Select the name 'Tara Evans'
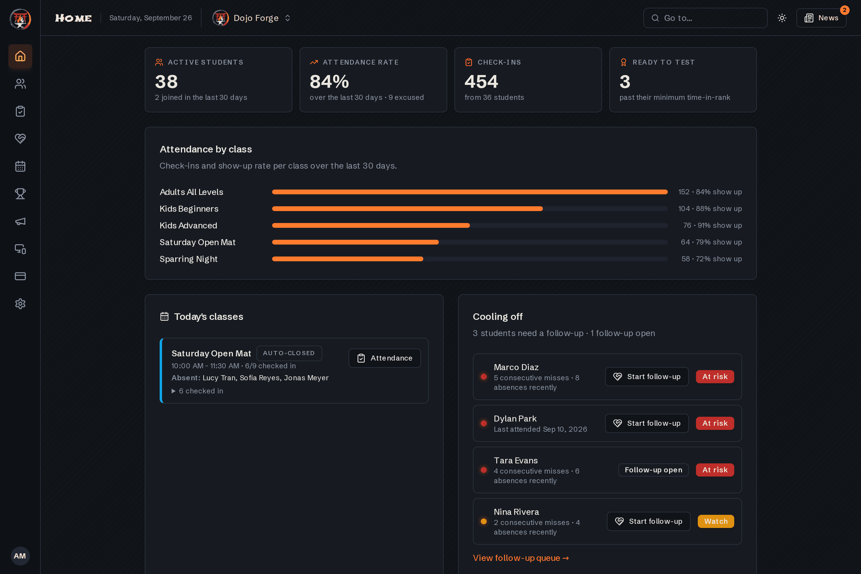The height and width of the screenshot is (574, 861). (516, 460)
